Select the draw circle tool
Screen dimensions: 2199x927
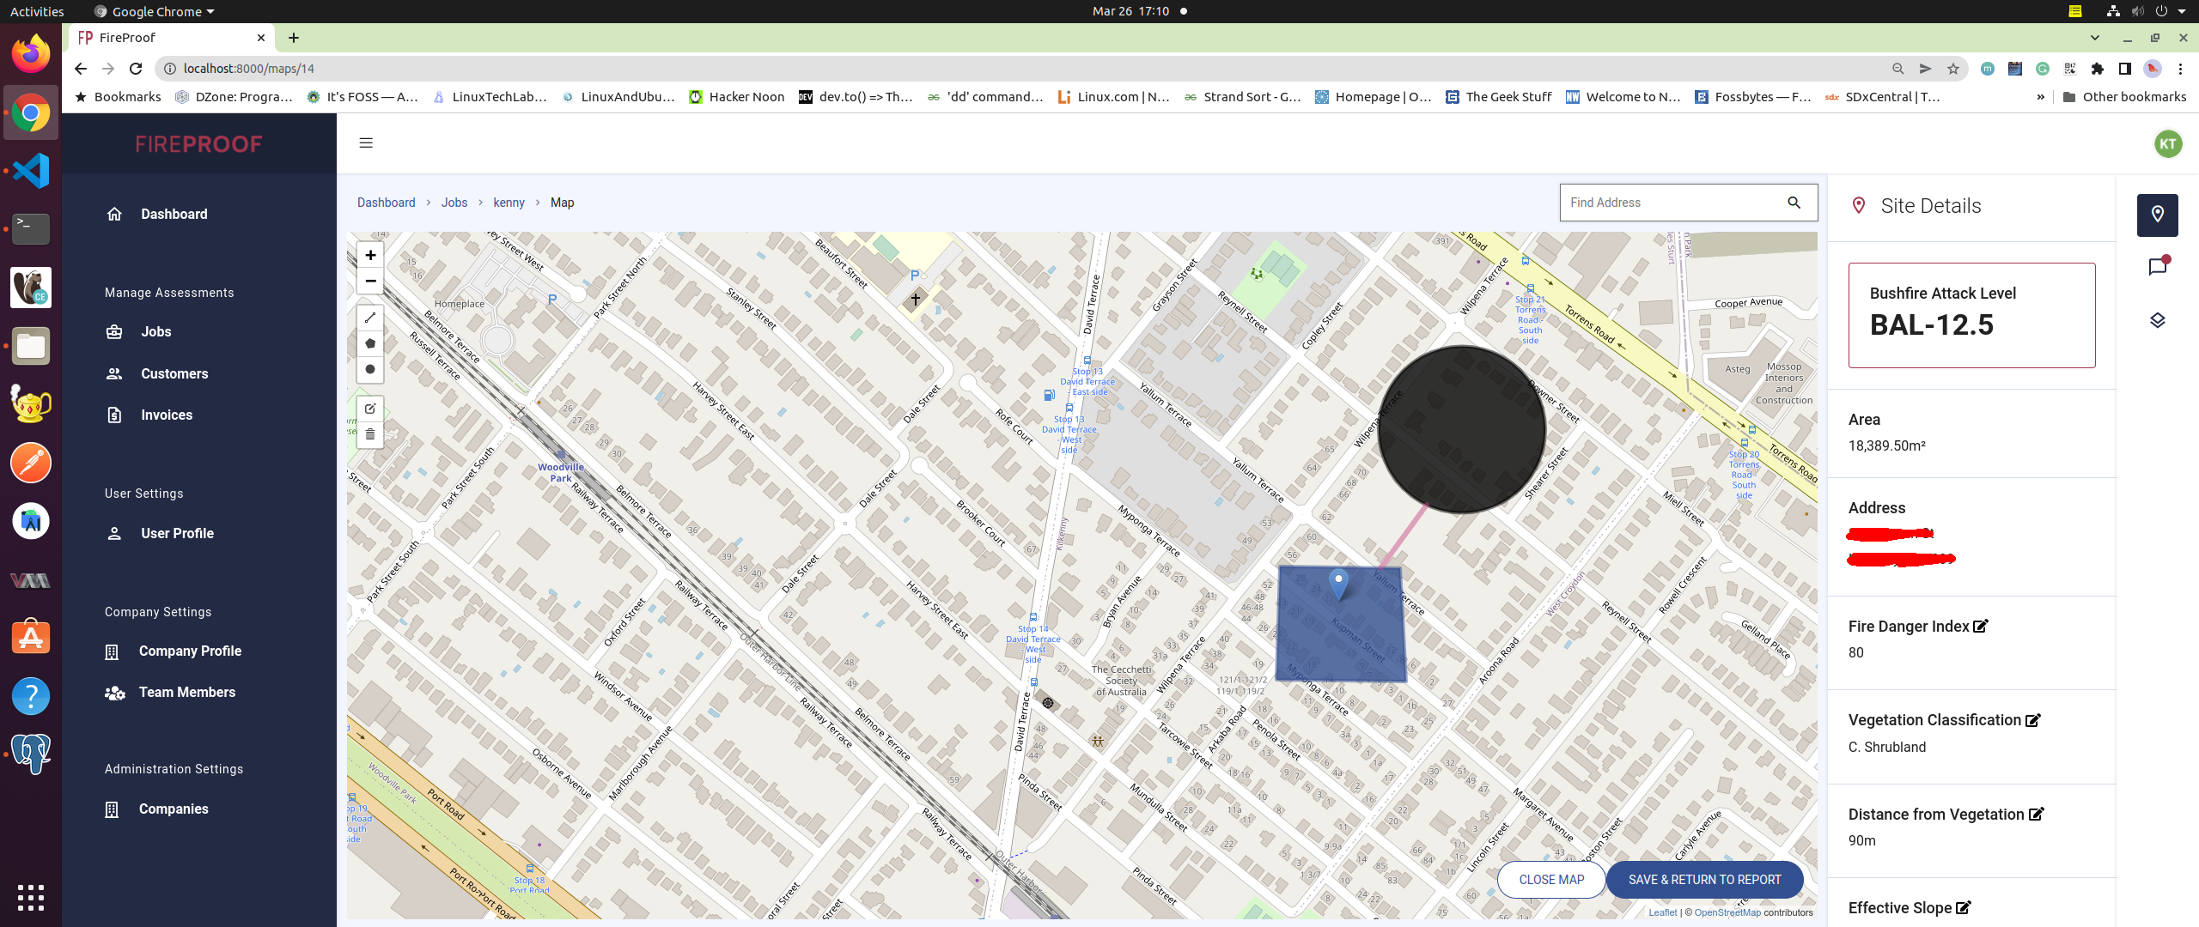pos(370,370)
